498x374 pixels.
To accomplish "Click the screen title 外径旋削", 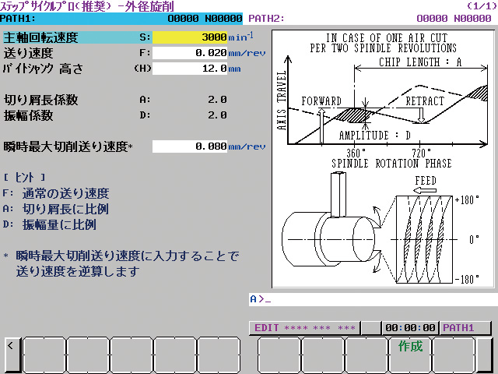I will [149, 6].
